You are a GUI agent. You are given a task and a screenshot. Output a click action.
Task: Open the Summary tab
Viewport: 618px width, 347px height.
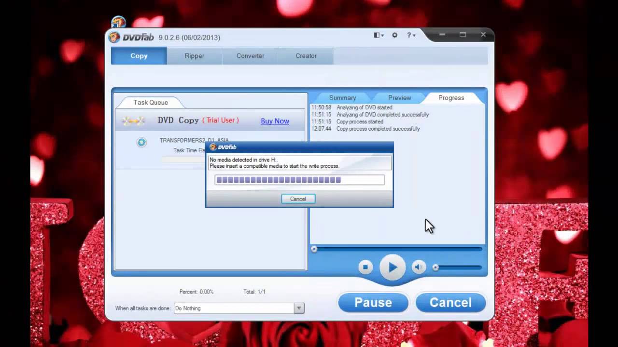(x=342, y=98)
